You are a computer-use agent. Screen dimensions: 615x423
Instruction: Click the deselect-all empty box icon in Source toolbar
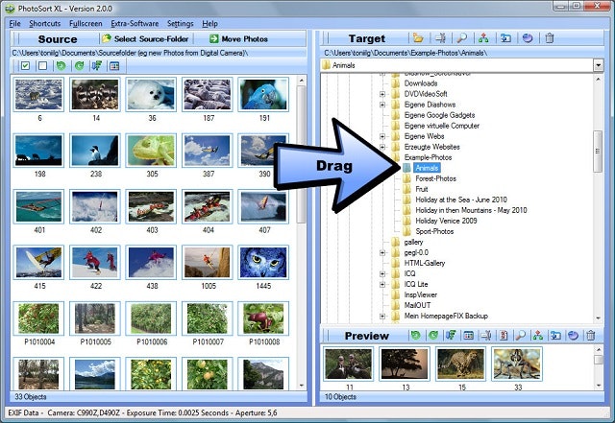(x=42, y=66)
